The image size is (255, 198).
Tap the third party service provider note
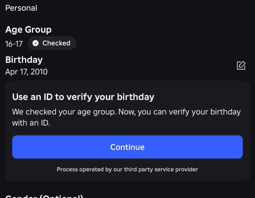(127, 169)
